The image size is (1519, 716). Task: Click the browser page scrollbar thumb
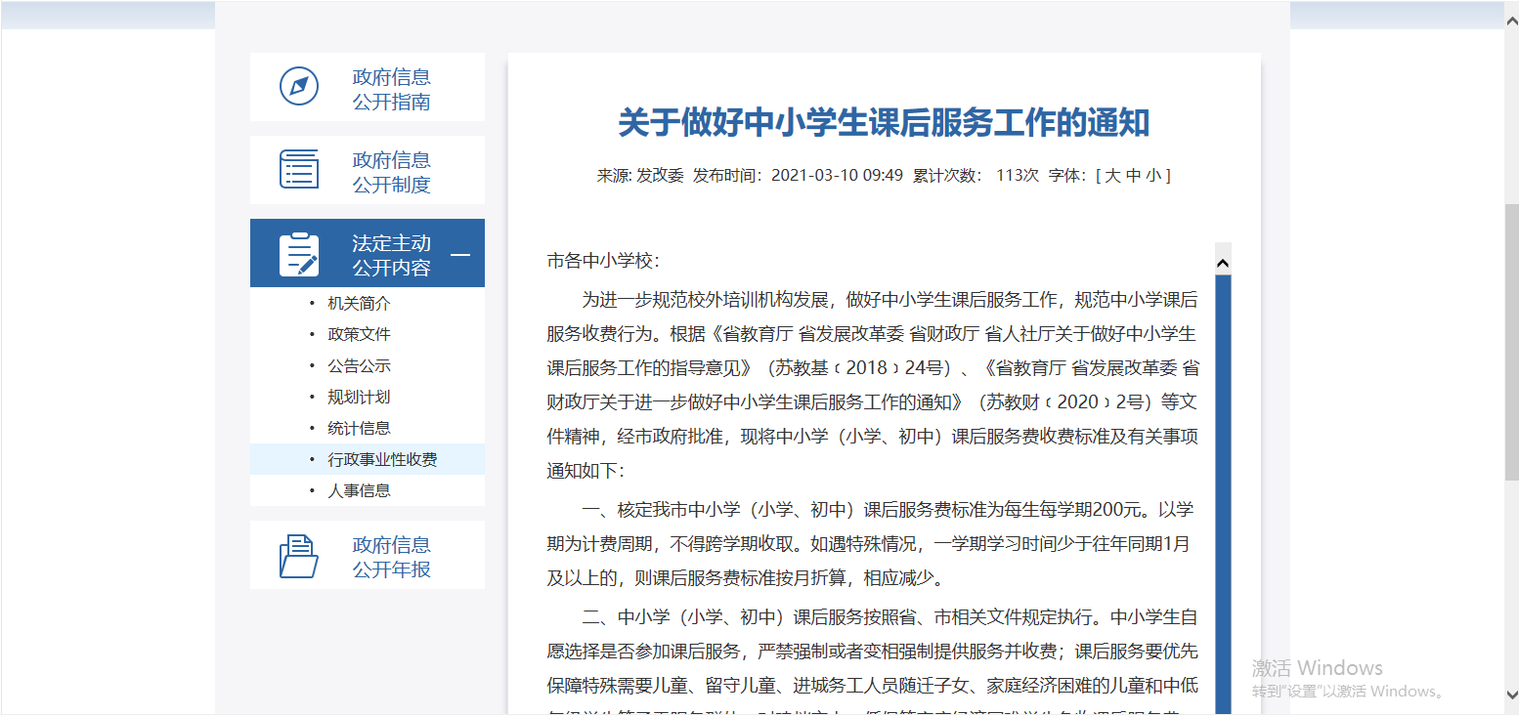[x=1511, y=342]
